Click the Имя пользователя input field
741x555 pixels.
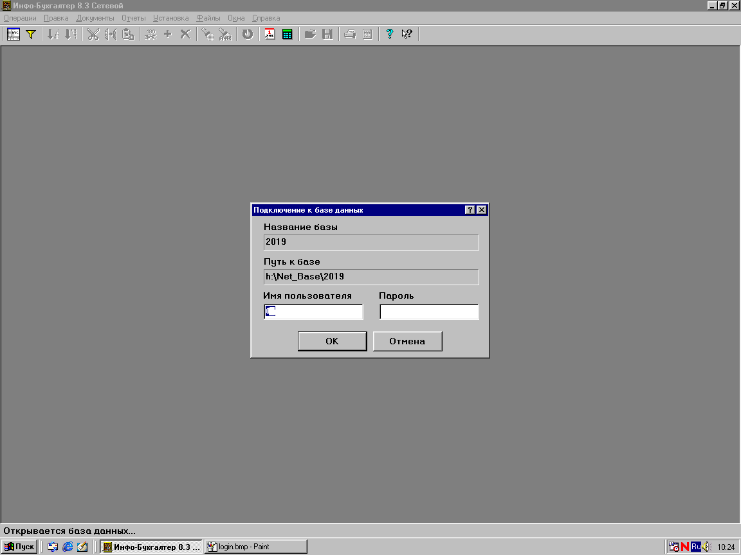pyautogui.click(x=313, y=312)
